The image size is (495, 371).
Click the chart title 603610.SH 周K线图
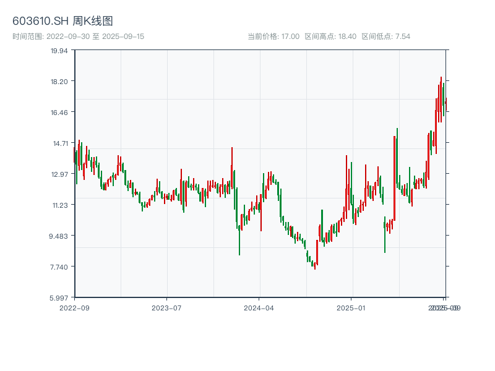62,21
